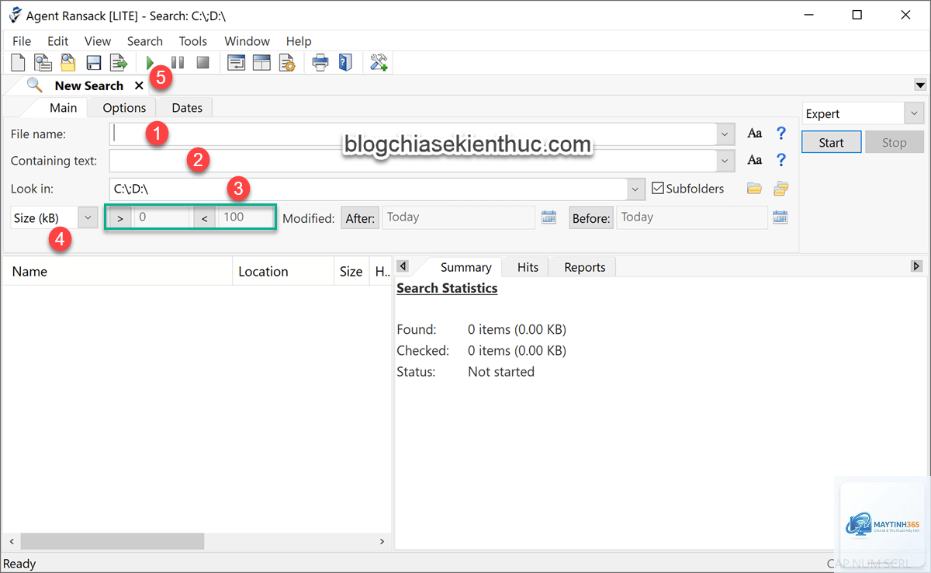931x573 pixels.
Task: Click the Save floppy disk icon
Action: [x=94, y=63]
